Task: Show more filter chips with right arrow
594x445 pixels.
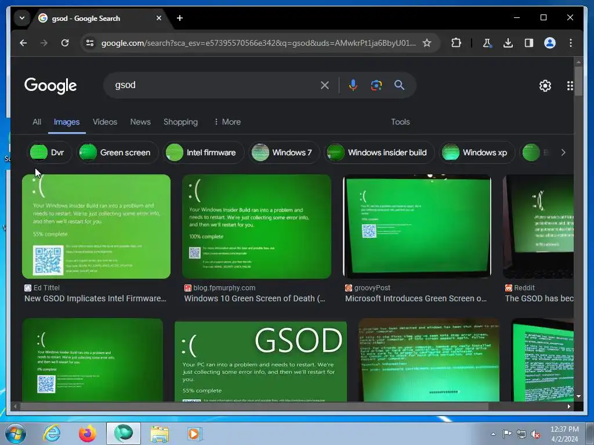Action: (563, 152)
